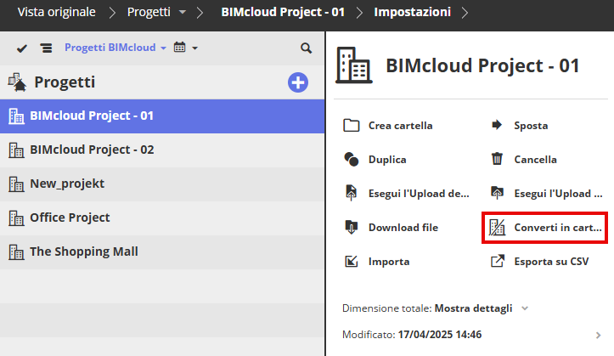Click the Cancella trash icon
The width and height of the screenshot is (614, 356).
click(498, 160)
